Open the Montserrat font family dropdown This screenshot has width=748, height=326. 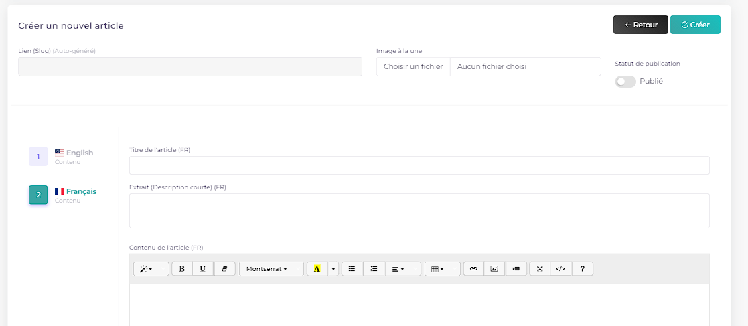click(x=271, y=269)
